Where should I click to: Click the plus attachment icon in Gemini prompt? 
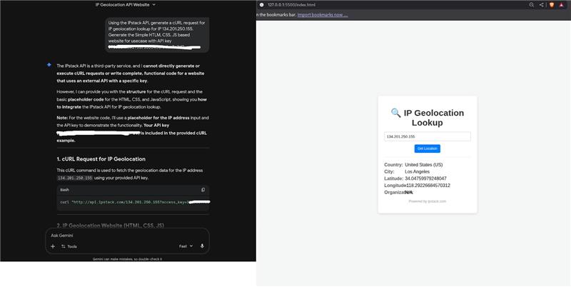coord(52,246)
